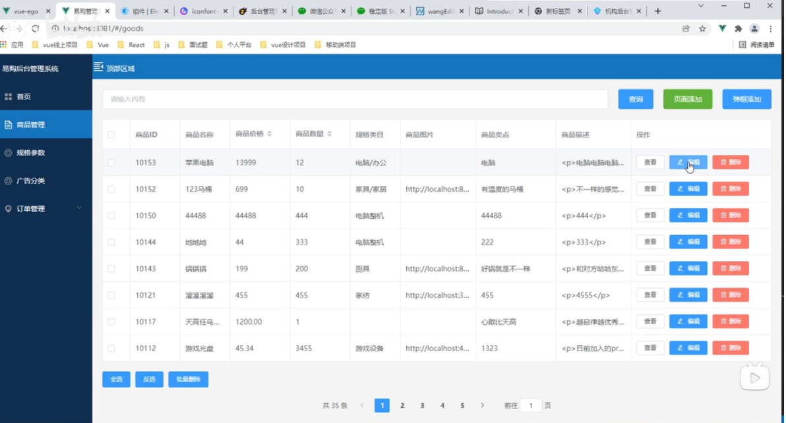Check the box for product 10143 锅锅锅
The width and height of the screenshot is (786, 423).
coord(111,269)
